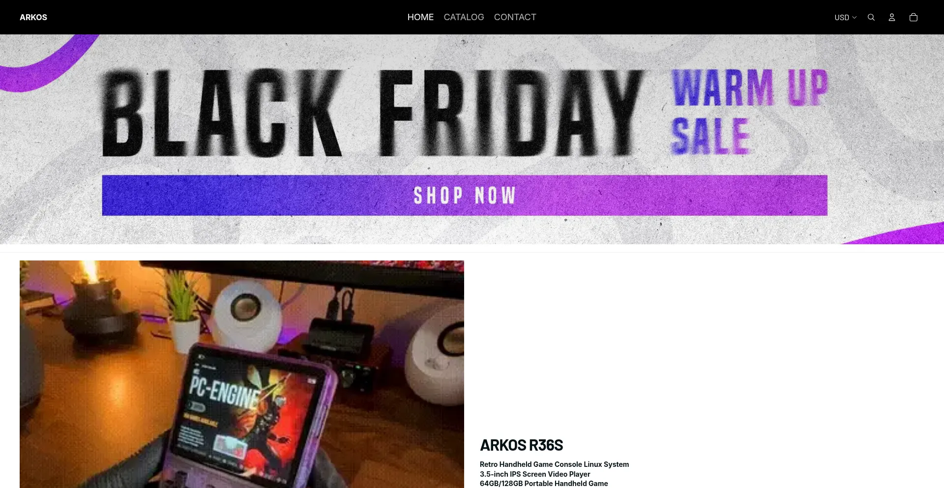The width and height of the screenshot is (944, 488).
Task: Click the purple SALE word on banner
Action: [710, 136]
